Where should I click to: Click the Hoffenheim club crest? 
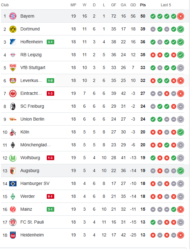pos(13,42)
